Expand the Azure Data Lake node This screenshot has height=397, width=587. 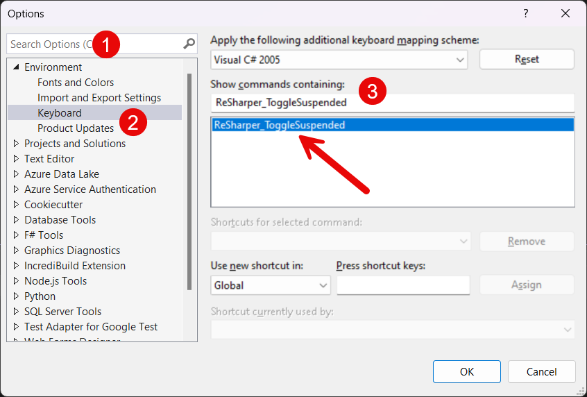[16, 174]
